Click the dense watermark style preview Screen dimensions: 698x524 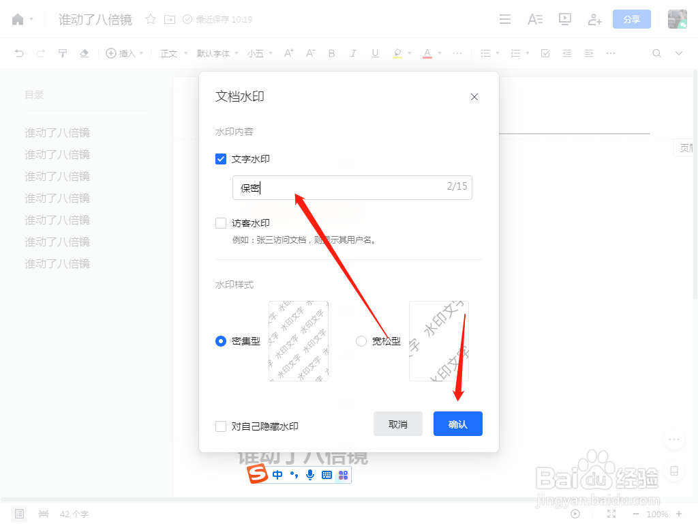coord(299,341)
